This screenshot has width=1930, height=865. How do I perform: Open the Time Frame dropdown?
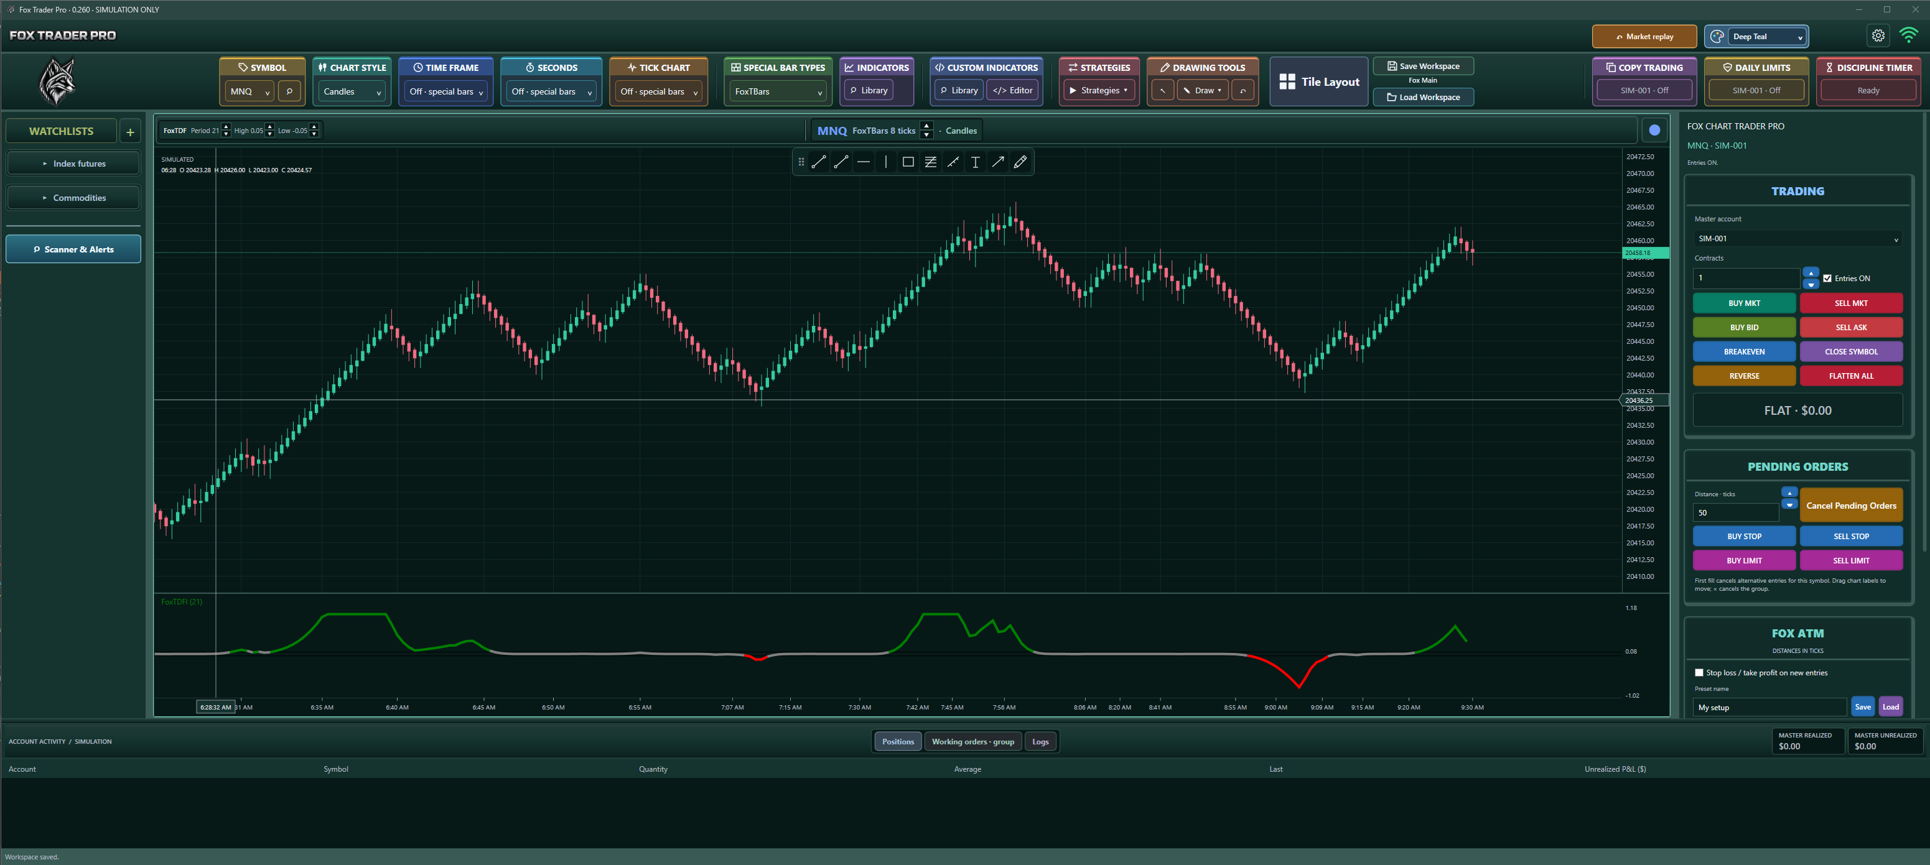pos(445,91)
